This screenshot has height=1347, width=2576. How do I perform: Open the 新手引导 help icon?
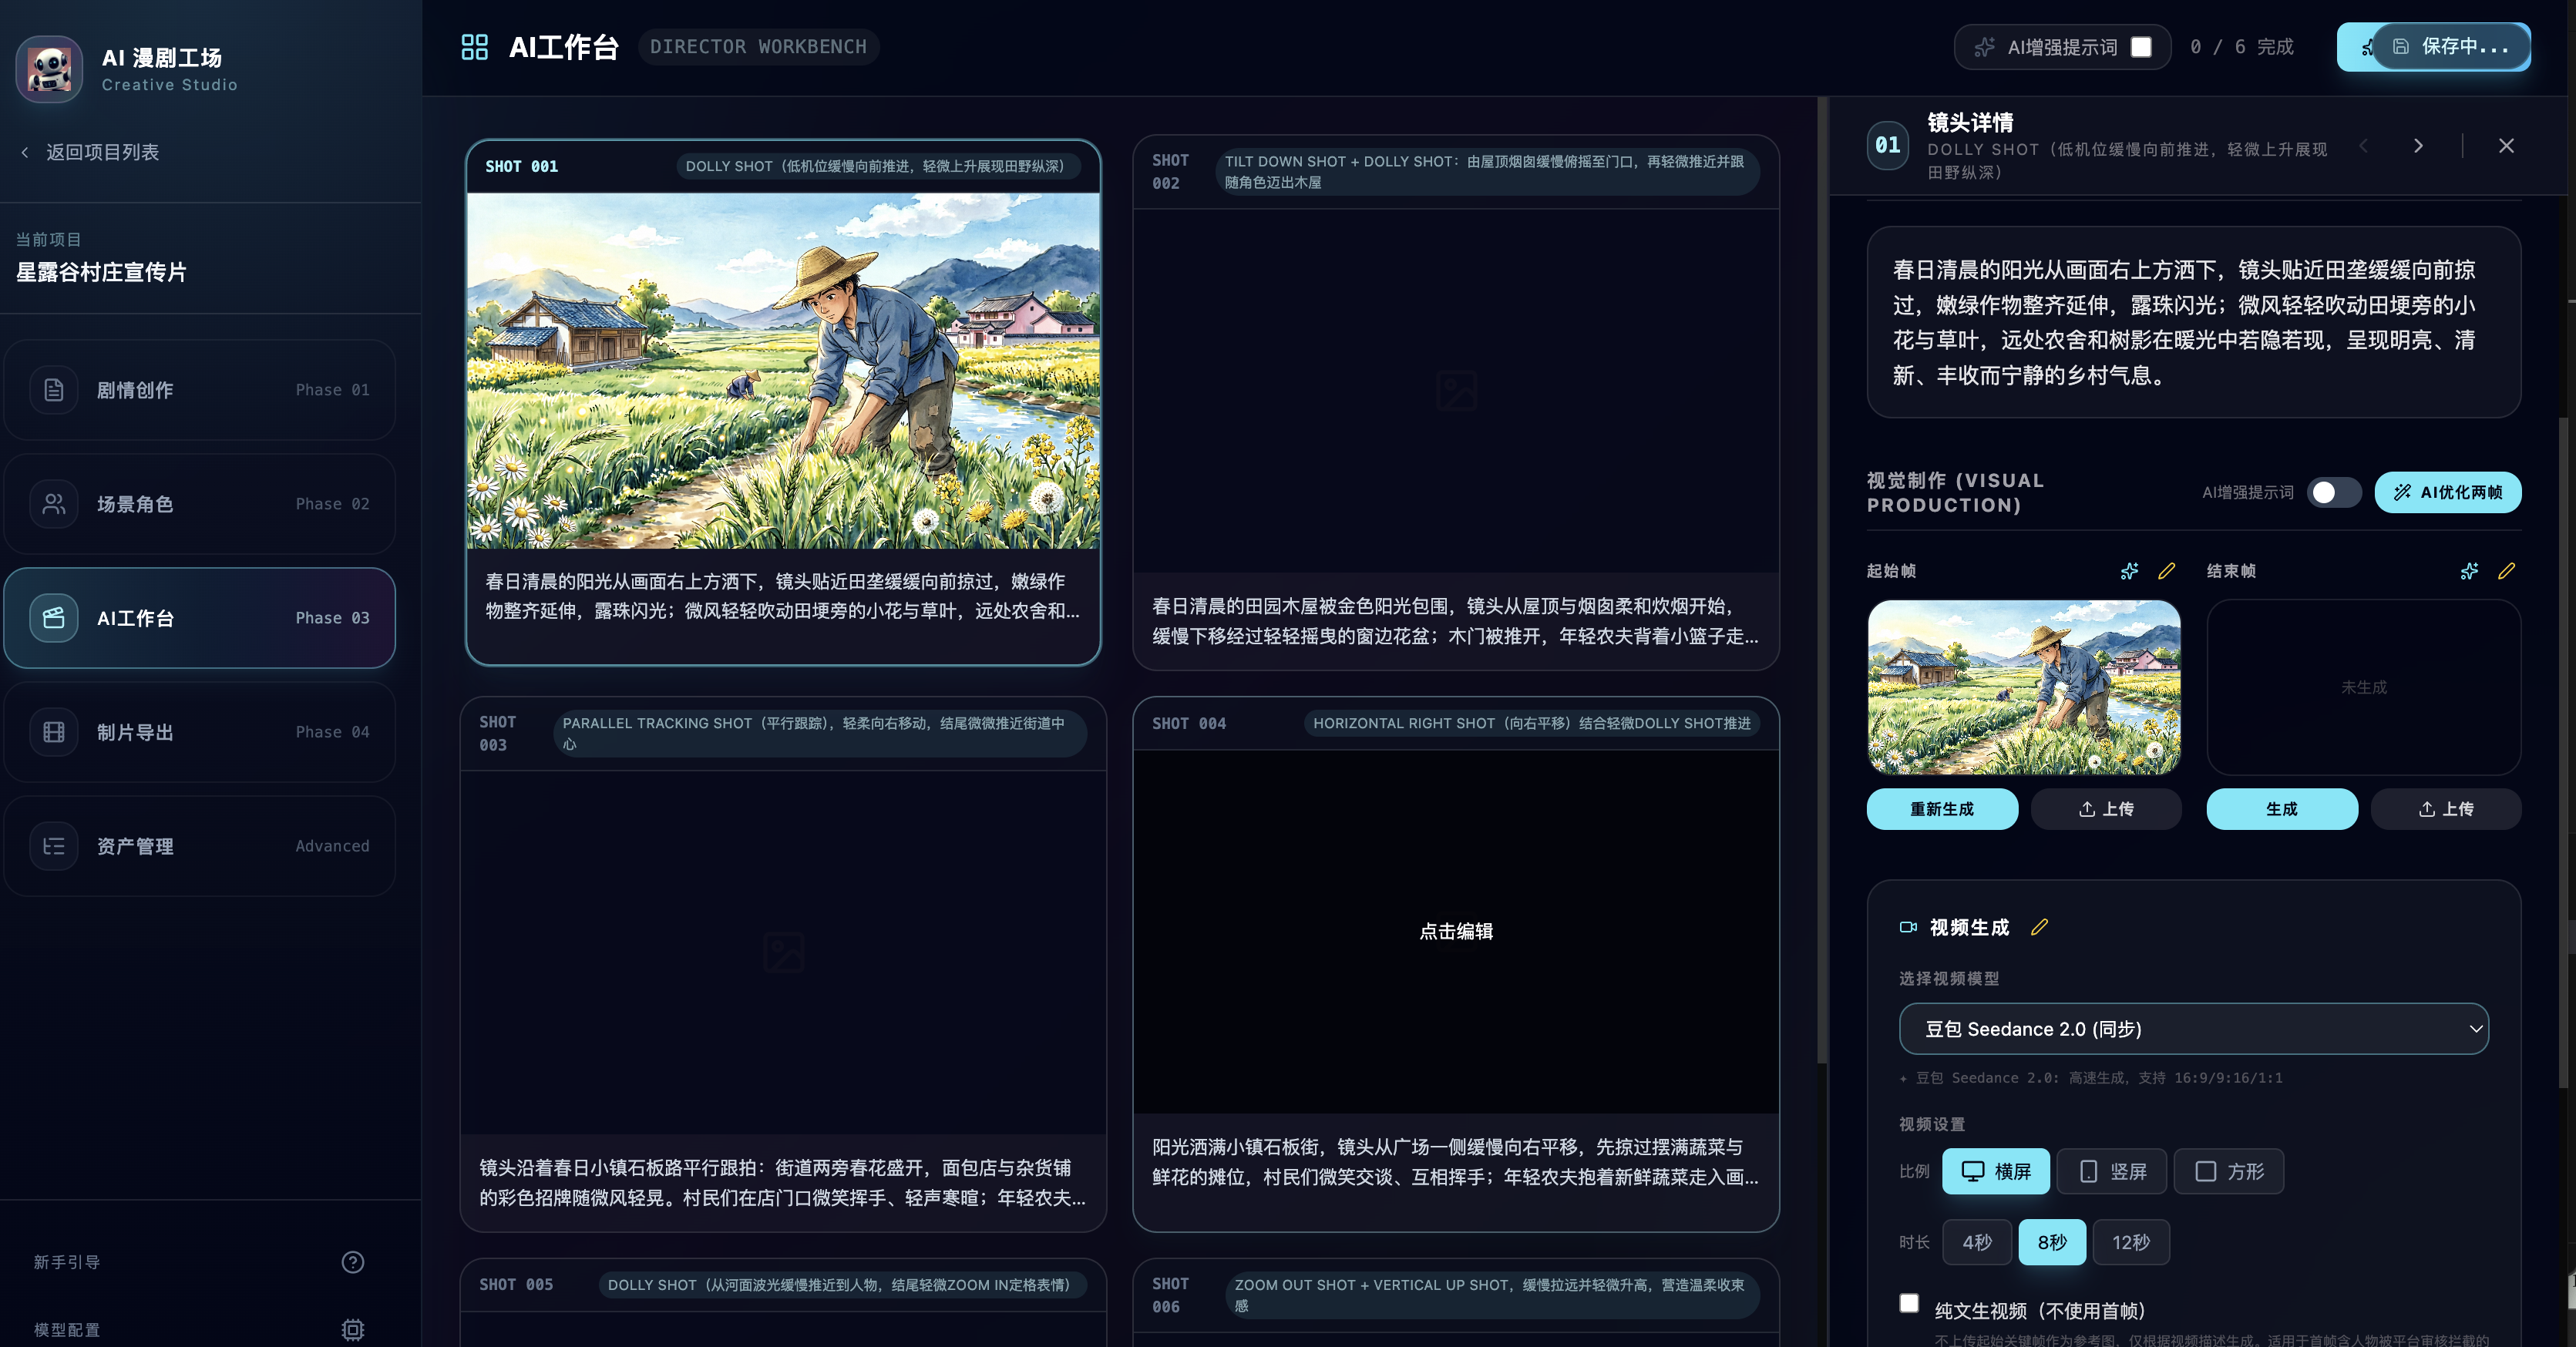click(x=353, y=1262)
